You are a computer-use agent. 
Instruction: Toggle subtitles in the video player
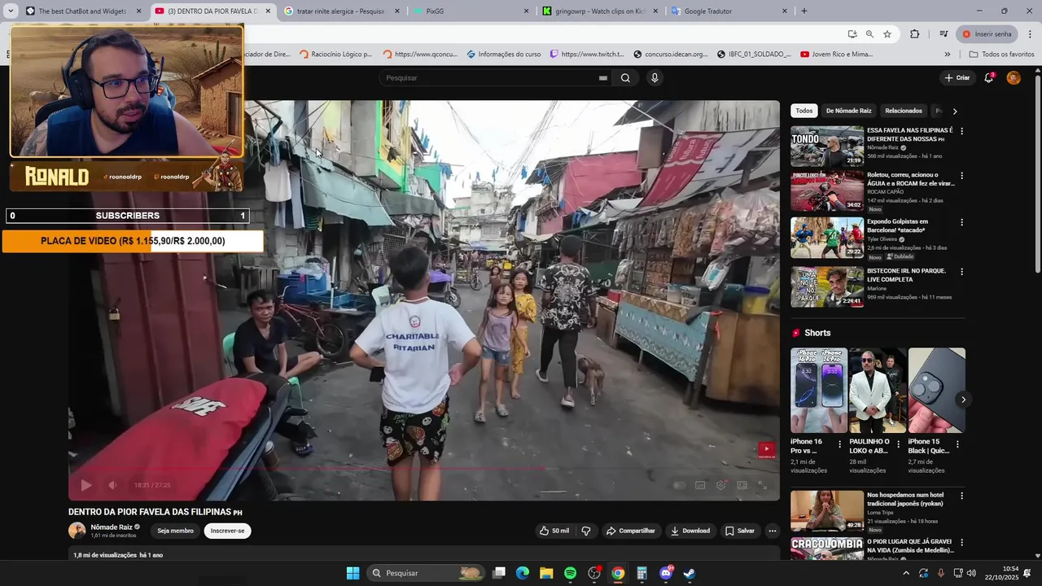tap(700, 485)
